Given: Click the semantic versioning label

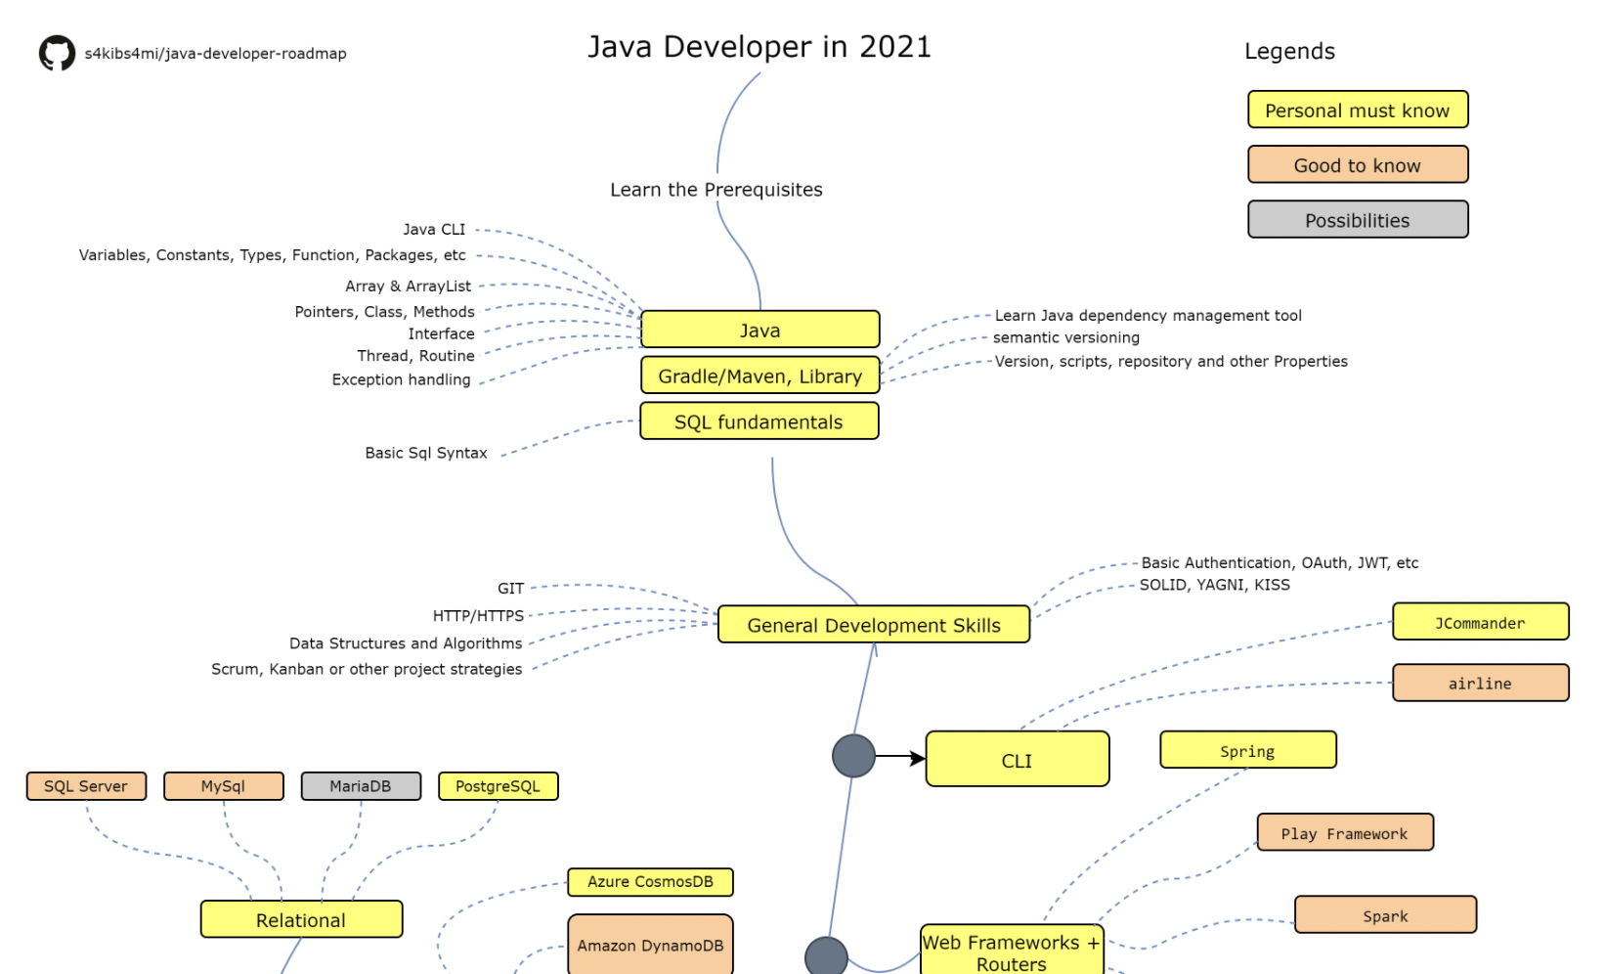Looking at the screenshot, I should (1065, 338).
